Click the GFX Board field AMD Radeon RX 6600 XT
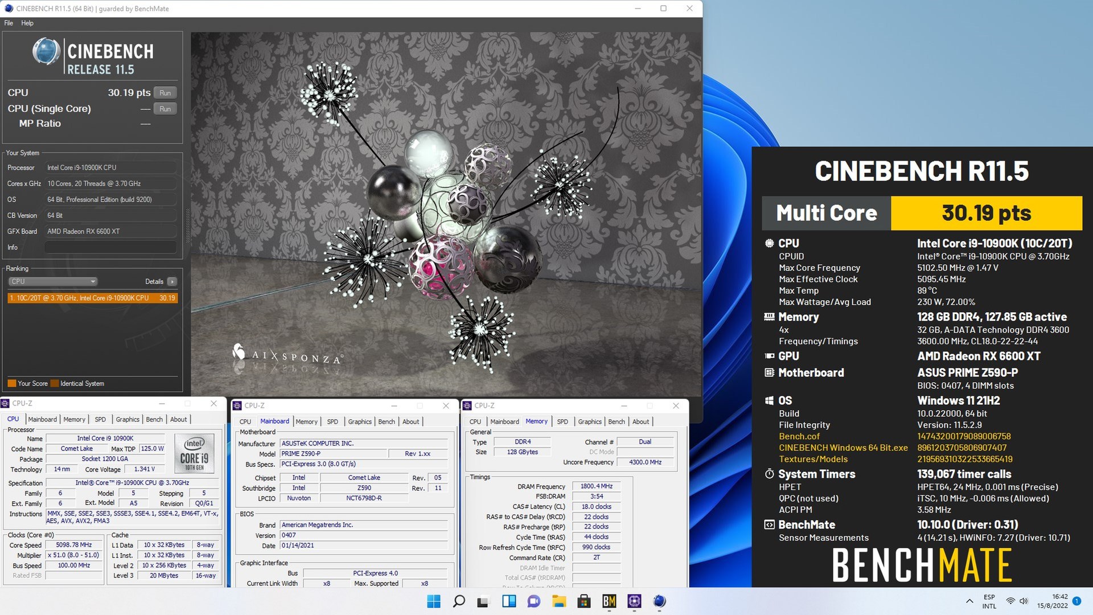 [x=111, y=231]
